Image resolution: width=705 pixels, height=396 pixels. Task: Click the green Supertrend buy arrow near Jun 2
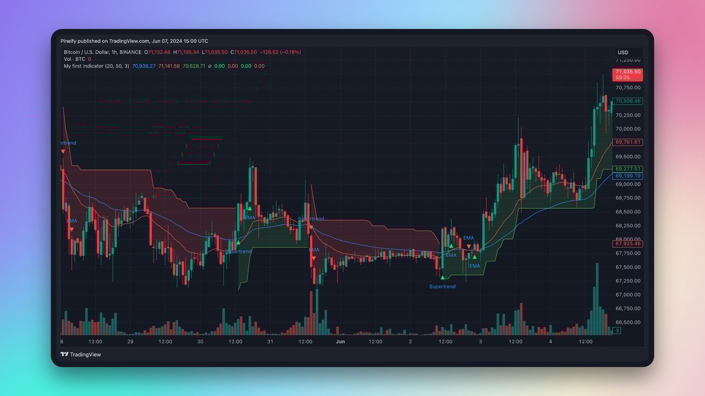tap(442, 277)
